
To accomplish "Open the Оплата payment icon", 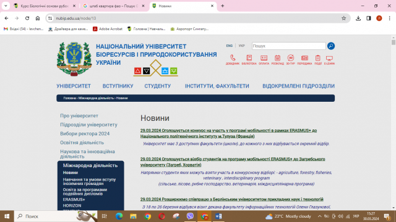I will 264,60.
